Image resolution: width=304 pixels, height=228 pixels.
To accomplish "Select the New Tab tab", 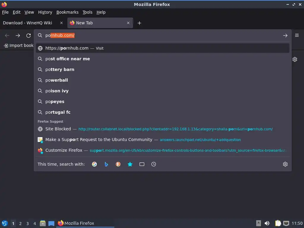I will coord(100,23).
